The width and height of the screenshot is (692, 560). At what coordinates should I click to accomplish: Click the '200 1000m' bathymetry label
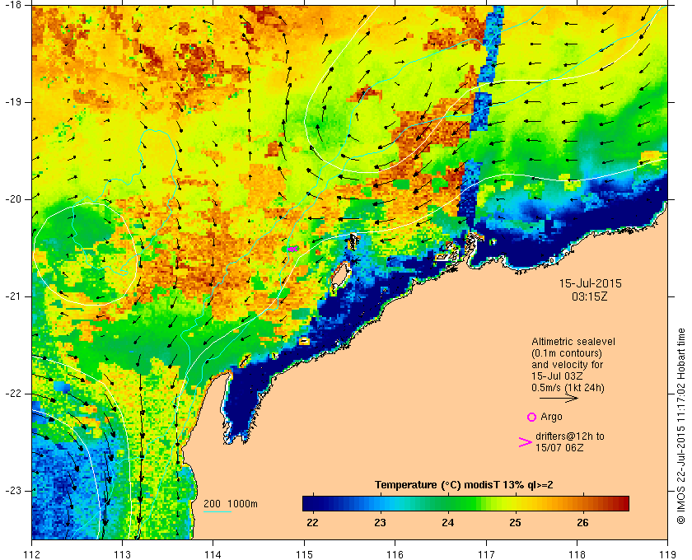click(231, 504)
